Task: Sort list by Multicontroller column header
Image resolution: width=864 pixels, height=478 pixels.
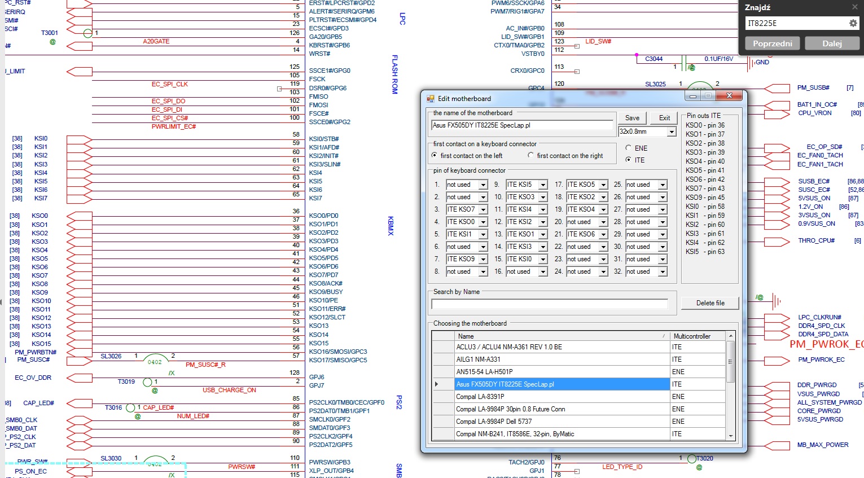Action: pyautogui.click(x=698, y=336)
